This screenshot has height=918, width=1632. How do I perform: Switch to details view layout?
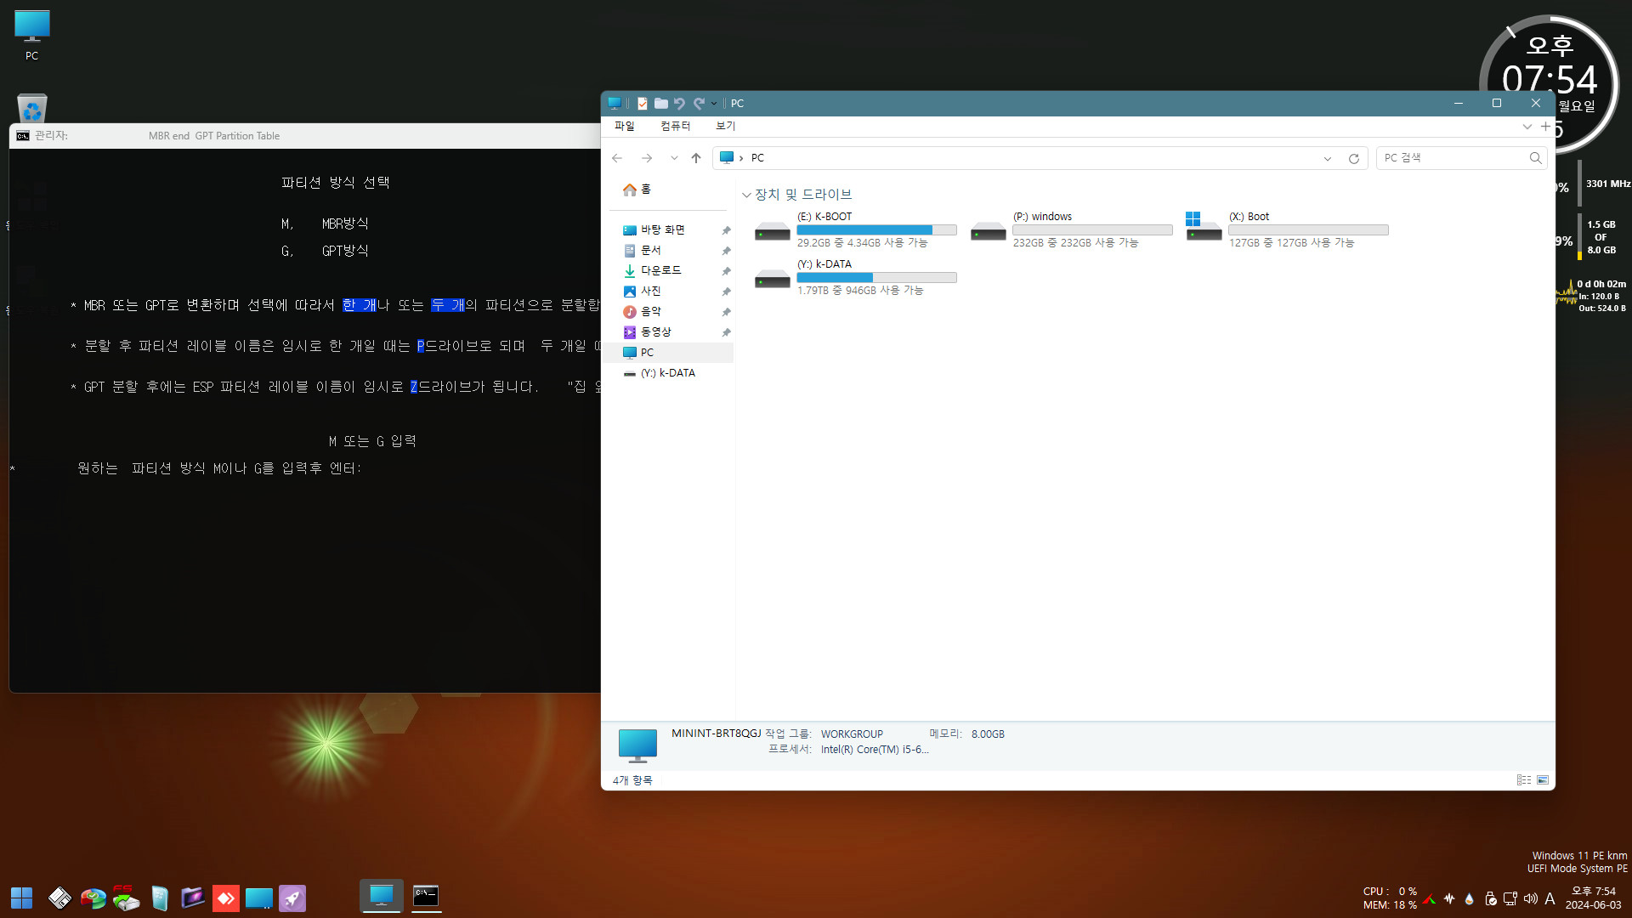1524,780
